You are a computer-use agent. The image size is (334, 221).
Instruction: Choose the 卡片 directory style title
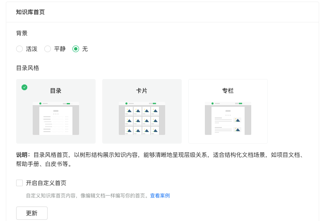pyautogui.click(x=142, y=91)
